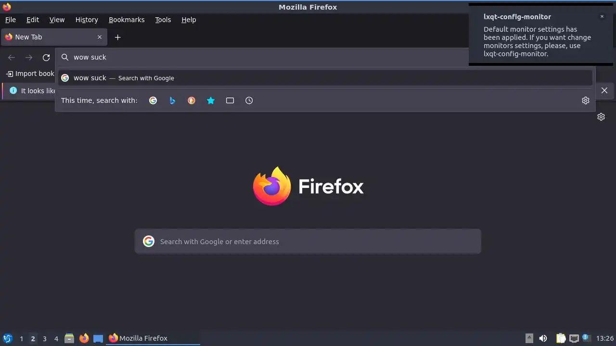
Task: Click the update notifier tray icon
Action: click(586, 338)
